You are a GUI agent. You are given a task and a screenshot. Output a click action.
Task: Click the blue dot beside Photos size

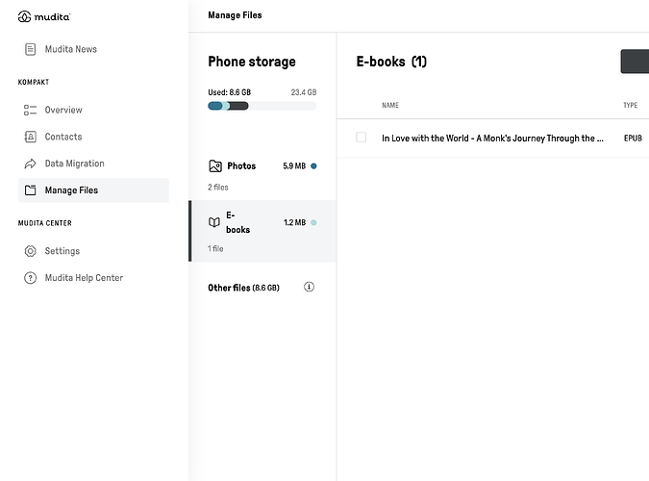coord(313,166)
